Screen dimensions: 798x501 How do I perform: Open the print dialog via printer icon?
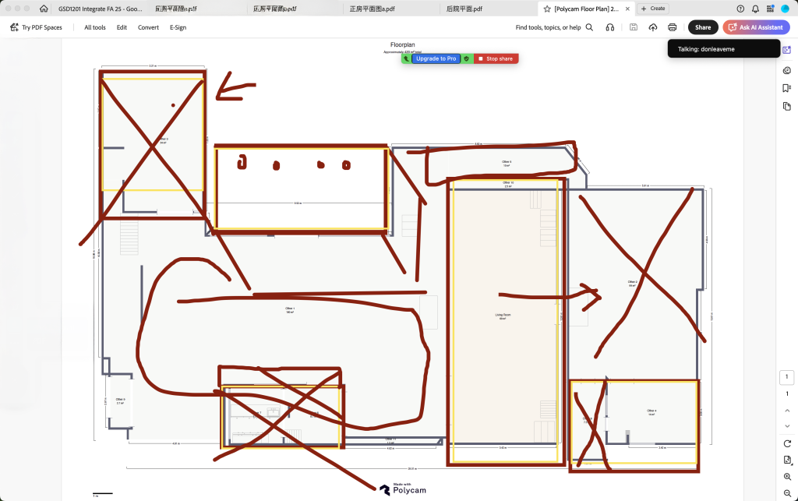click(x=673, y=27)
